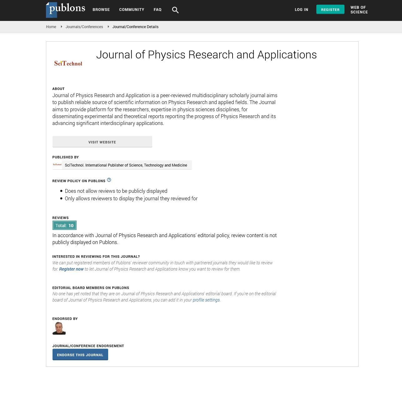The image size is (402, 394).
Task: Click the SciTechnol journal logo
Action: pos(68,63)
